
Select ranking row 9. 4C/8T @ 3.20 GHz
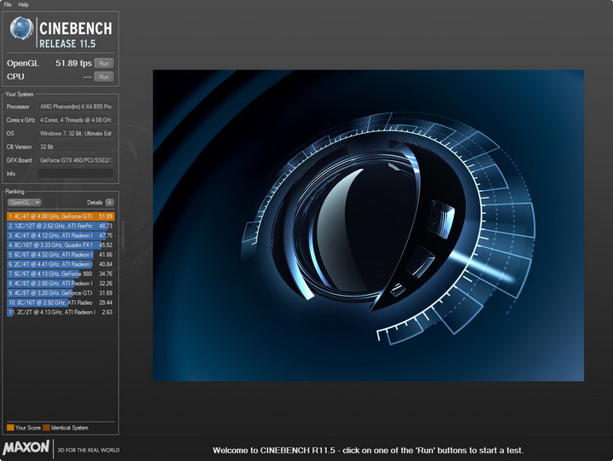tap(60, 293)
